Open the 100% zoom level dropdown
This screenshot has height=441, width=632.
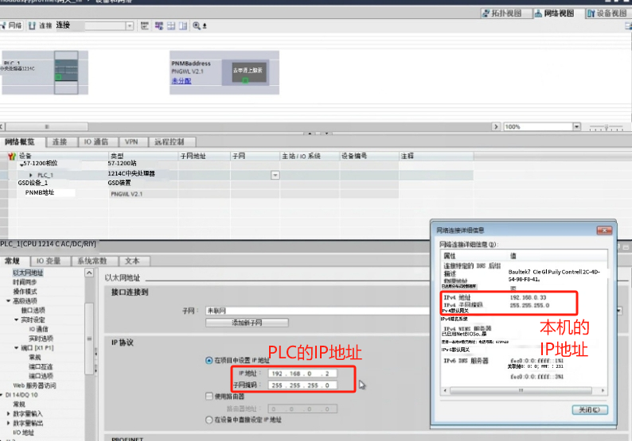(x=577, y=127)
